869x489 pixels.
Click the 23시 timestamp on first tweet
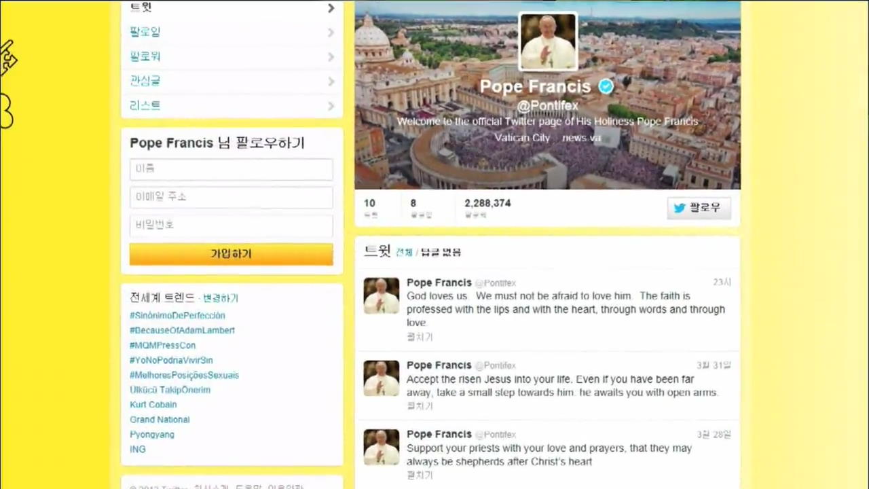point(722,283)
